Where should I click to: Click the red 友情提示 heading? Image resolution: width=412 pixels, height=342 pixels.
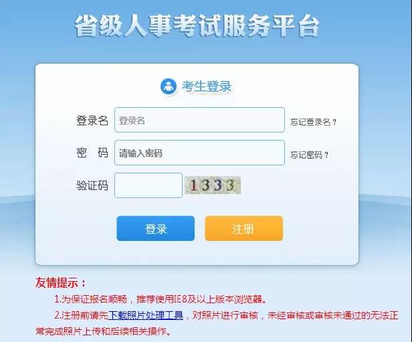click(60, 282)
